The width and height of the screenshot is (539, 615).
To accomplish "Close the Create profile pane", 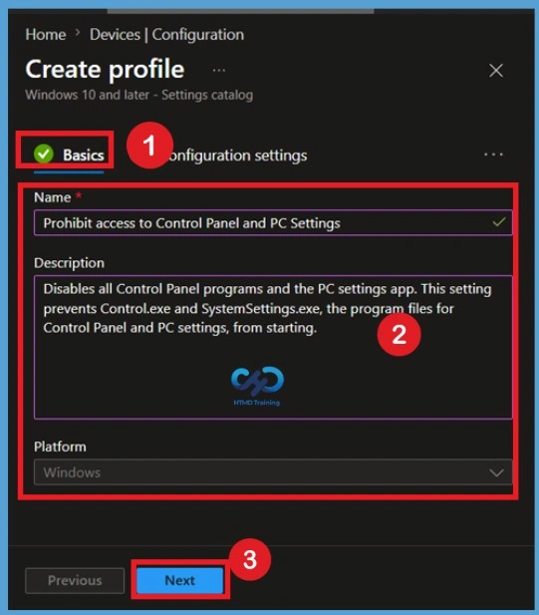I will click(x=496, y=71).
